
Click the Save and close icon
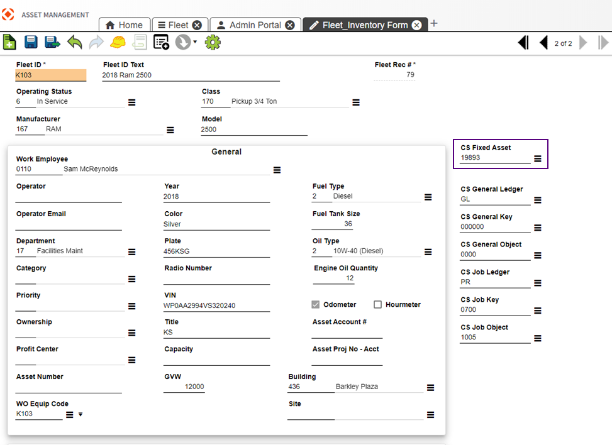click(52, 42)
